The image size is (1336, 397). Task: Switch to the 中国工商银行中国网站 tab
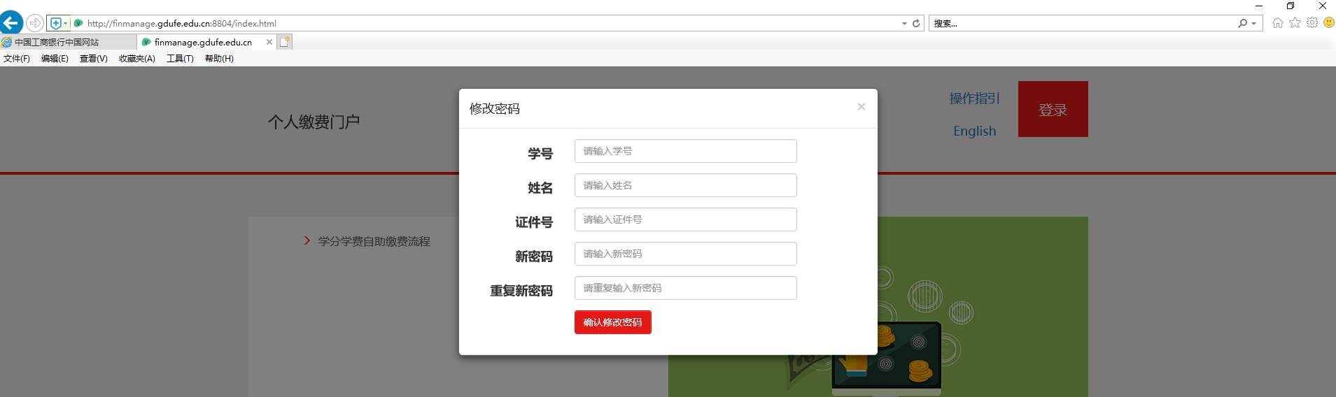coord(57,42)
